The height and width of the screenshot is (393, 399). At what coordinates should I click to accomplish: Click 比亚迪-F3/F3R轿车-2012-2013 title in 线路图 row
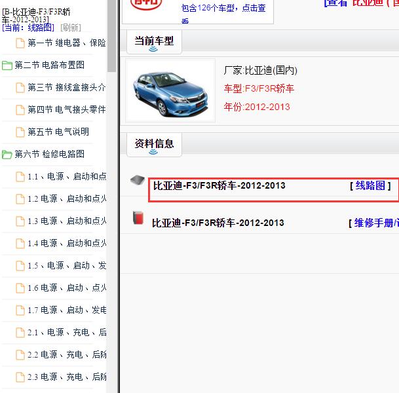[x=219, y=185]
